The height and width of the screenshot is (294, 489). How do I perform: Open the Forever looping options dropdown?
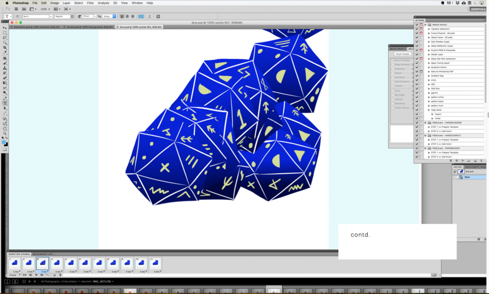coord(15,275)
